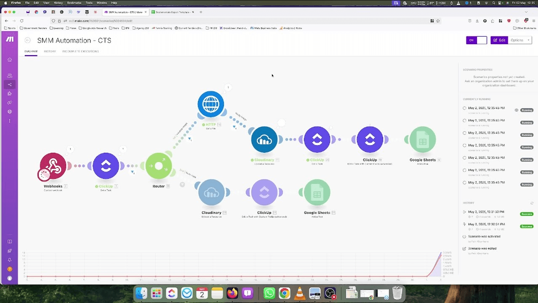This screenshot has height=303, width=538.
Task: Click the first ClickUp module after Webhooks
Action: click(x=106, y=166)
